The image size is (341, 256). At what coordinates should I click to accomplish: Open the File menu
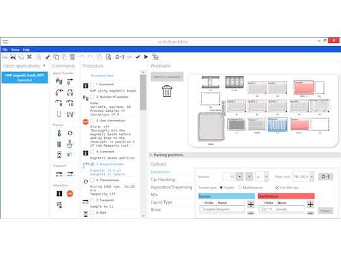coord(5,50)
